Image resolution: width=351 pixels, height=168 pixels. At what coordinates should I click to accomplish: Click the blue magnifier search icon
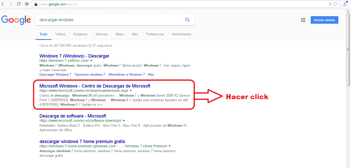click(187, 20)
